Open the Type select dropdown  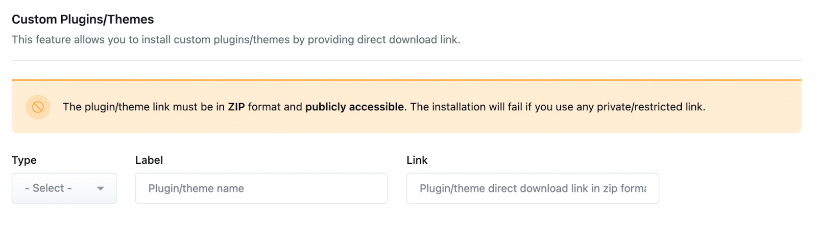coord(64,188)
